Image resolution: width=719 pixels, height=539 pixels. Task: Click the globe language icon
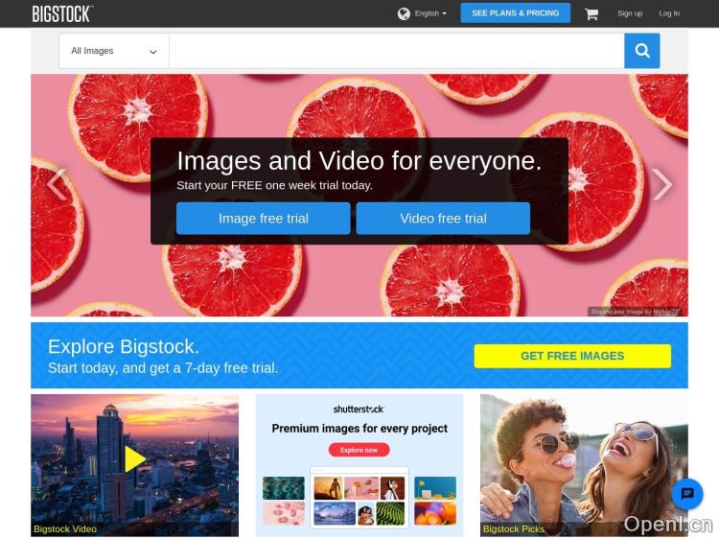pyautogui.click(x=404, y=13)
